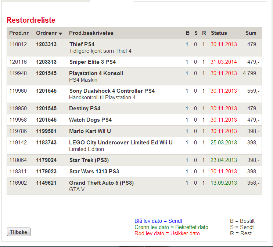Viewport: 273px width, 247px height.
Task: Click the 559,- sum value
Action: [253, 91]
